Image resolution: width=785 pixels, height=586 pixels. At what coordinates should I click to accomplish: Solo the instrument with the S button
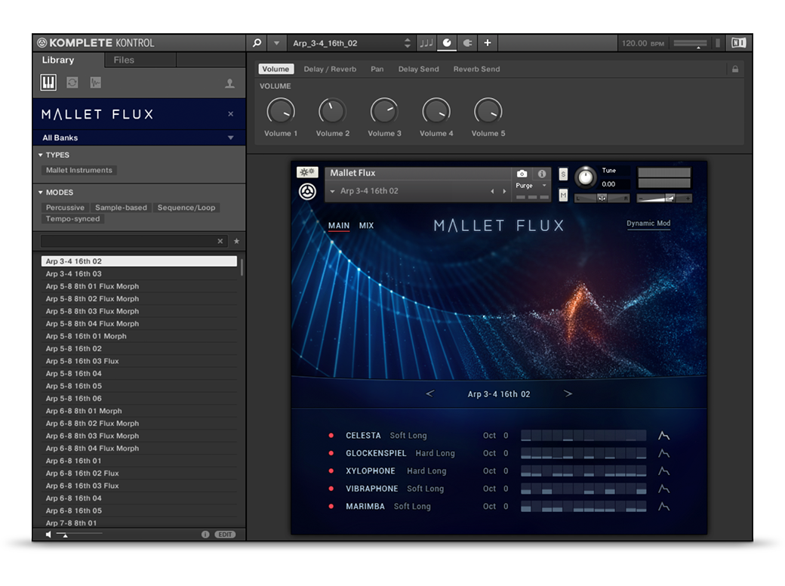pos(563,174)
